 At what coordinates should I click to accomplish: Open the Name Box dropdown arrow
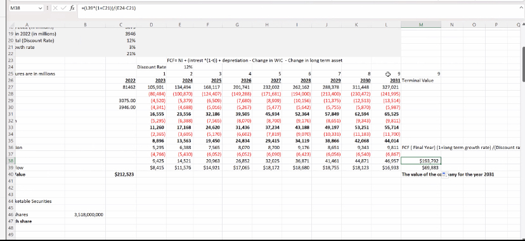pos(41,8)
